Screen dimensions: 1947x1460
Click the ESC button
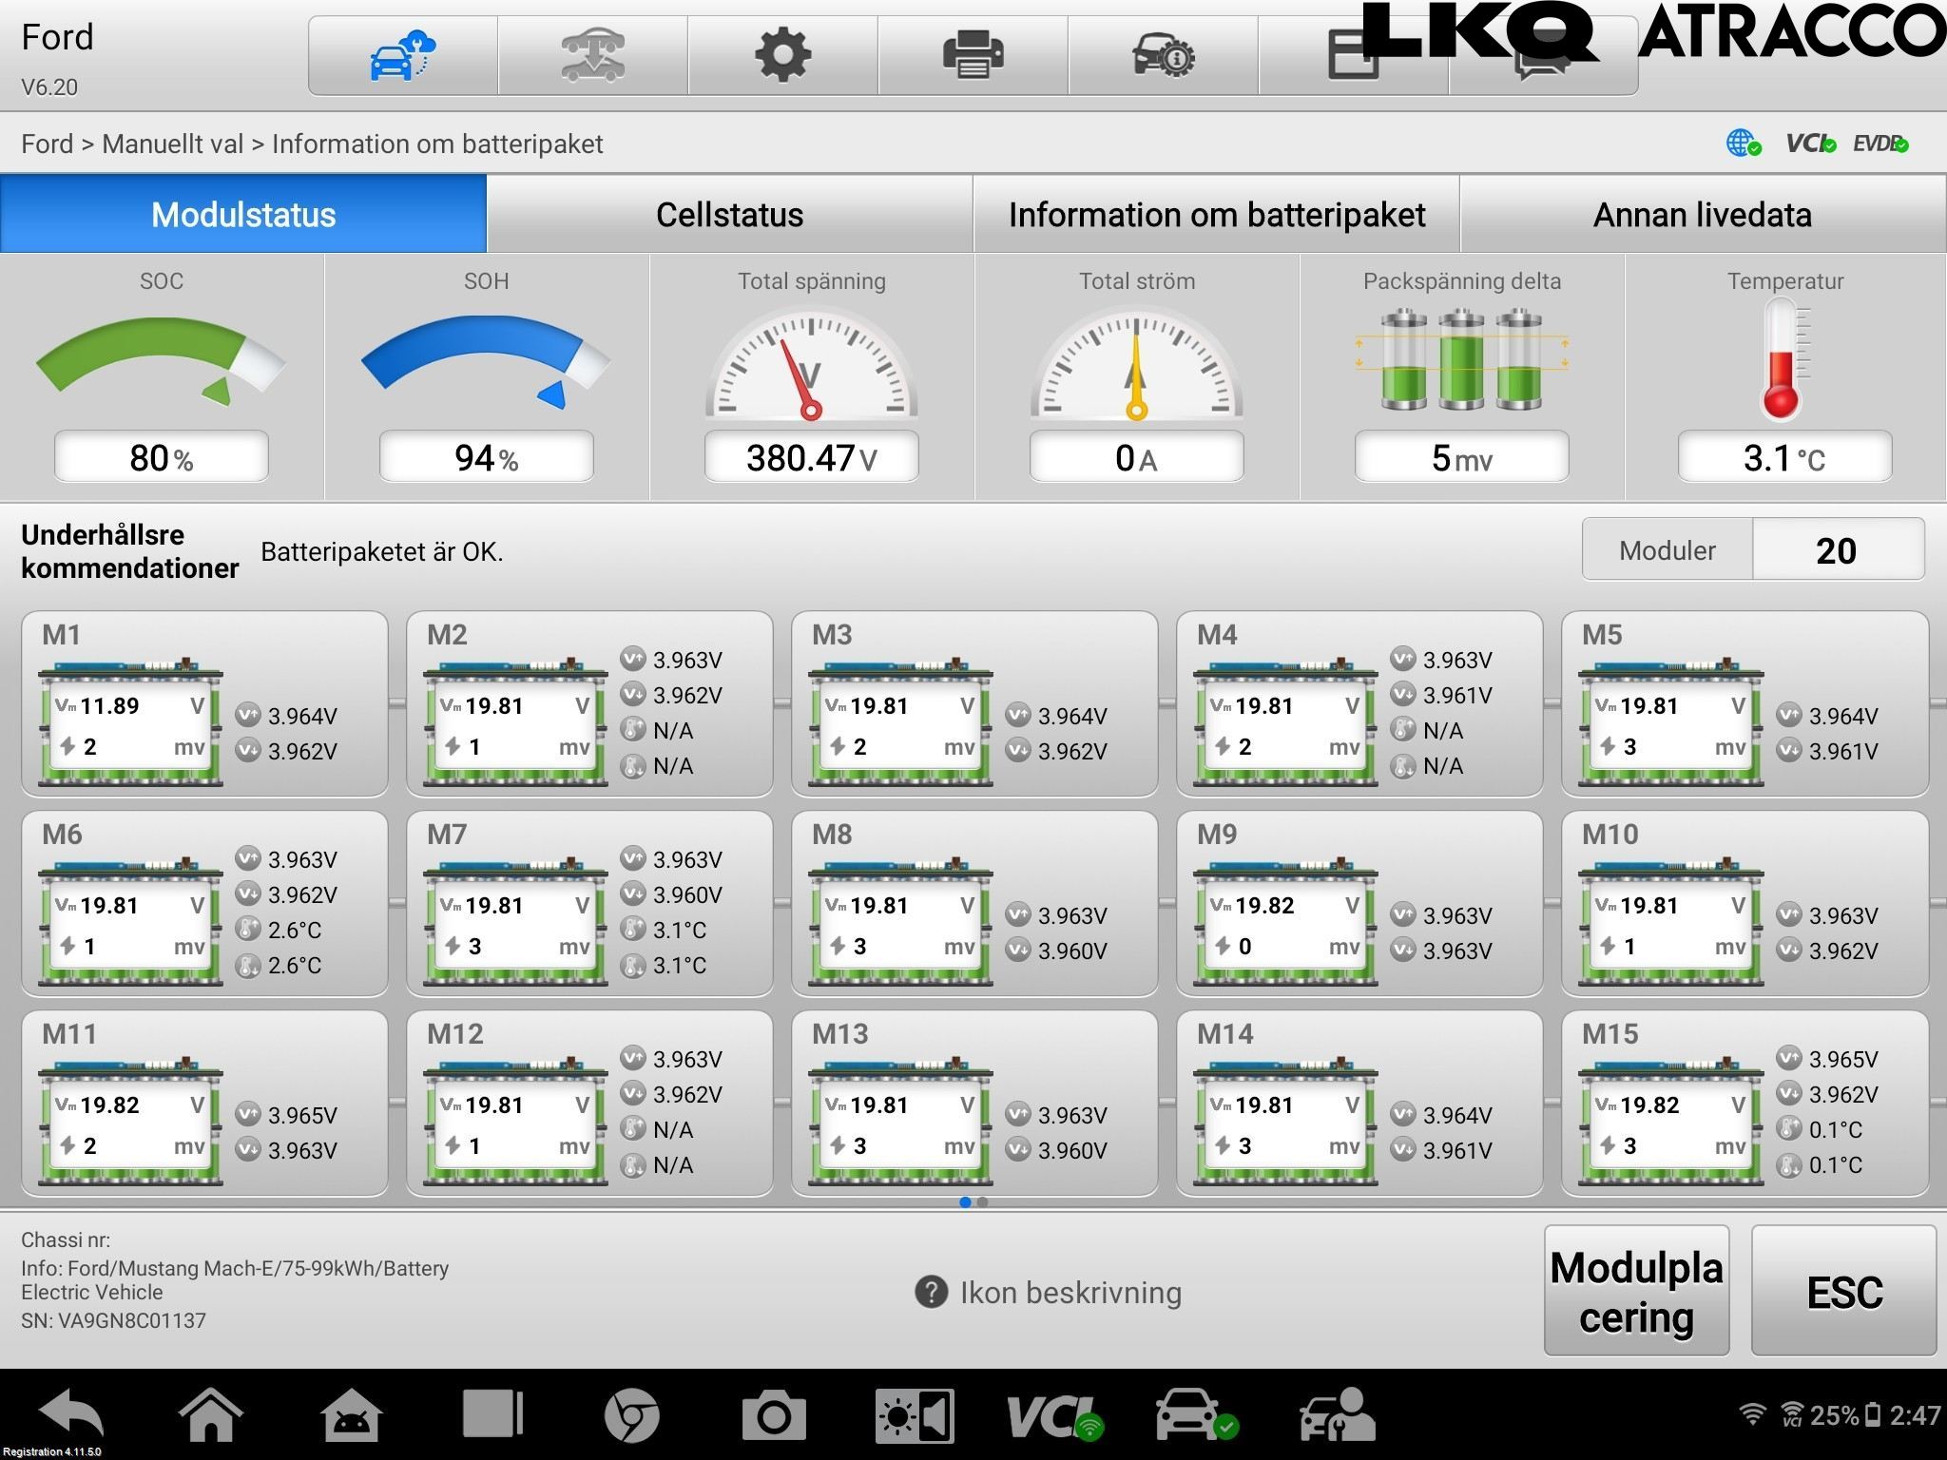coord(1843,1291)
